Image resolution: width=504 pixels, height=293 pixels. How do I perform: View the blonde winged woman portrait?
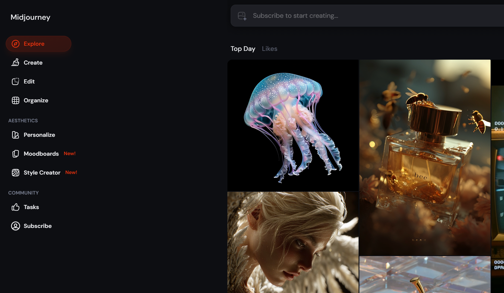[x=293, y=242]
